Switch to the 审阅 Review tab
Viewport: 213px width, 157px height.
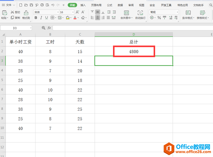[x=131, y=5]
